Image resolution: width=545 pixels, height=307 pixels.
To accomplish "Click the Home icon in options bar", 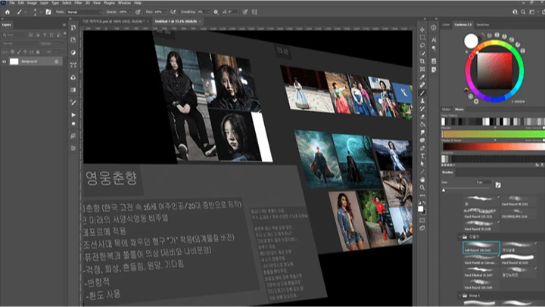I will pos(8,12).
